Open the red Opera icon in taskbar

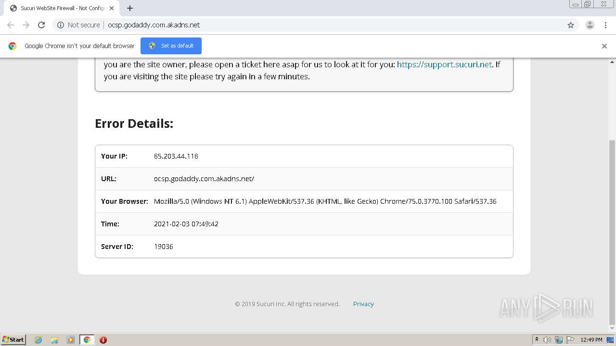(x=103, y=340)
